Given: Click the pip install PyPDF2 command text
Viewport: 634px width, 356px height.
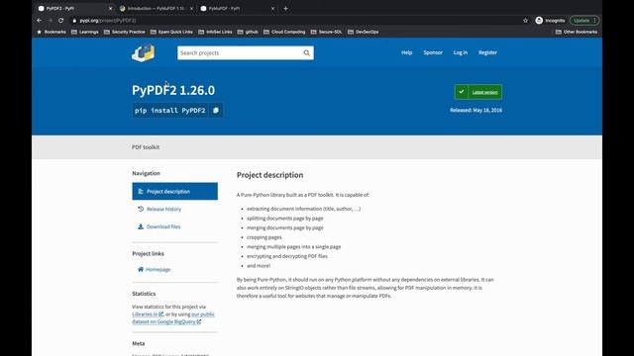Looking at the screenshot, I should click(170, 110).
